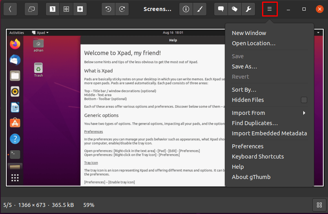Click the Terminal icon in the pictured dock
Viewport: 328px width, 214px height.
(15, 155)
